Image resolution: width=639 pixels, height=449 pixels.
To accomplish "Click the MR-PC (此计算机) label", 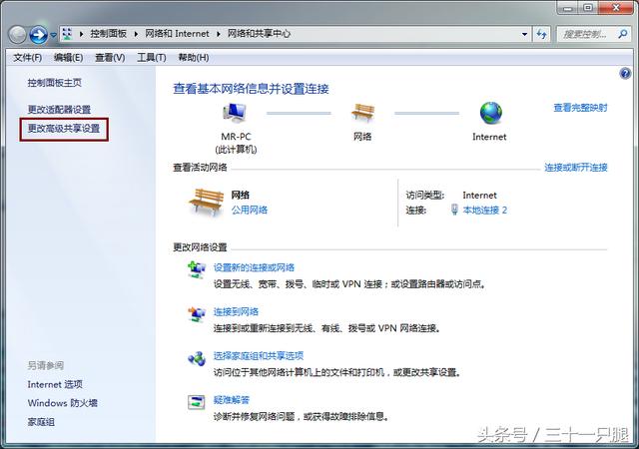I will point(236,143).
